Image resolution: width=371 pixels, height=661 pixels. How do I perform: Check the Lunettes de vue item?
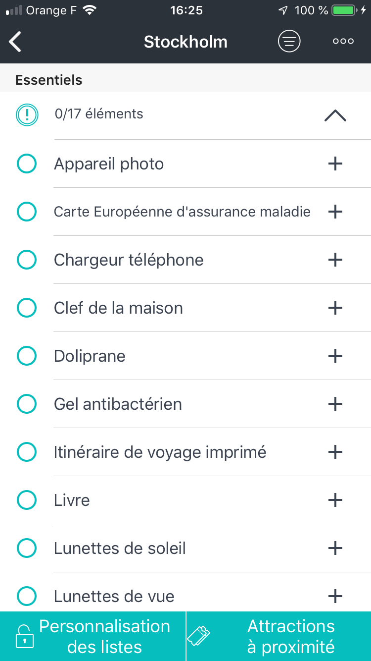[x=27, y=596]
